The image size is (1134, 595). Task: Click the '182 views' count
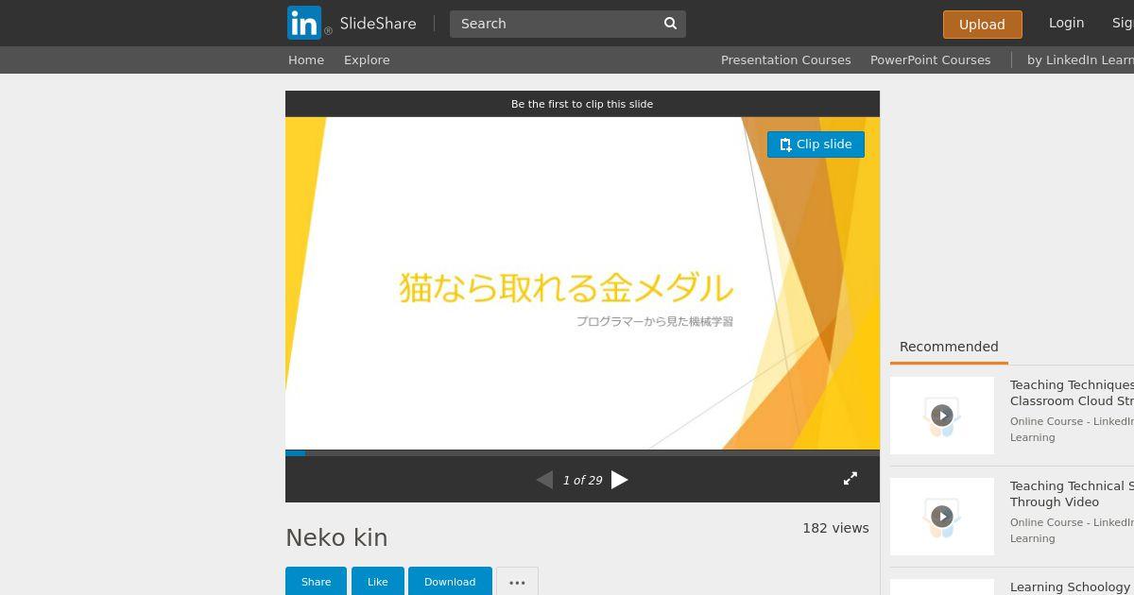[x=835, y=528]
